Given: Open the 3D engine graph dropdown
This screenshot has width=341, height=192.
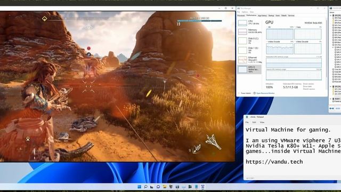Looking at the screenshot, I should pos(268,27).
